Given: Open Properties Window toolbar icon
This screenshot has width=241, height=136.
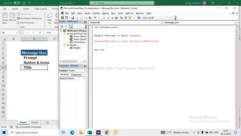Looking at the screenshot, I should pyautogui.click(x=125, y=18).
